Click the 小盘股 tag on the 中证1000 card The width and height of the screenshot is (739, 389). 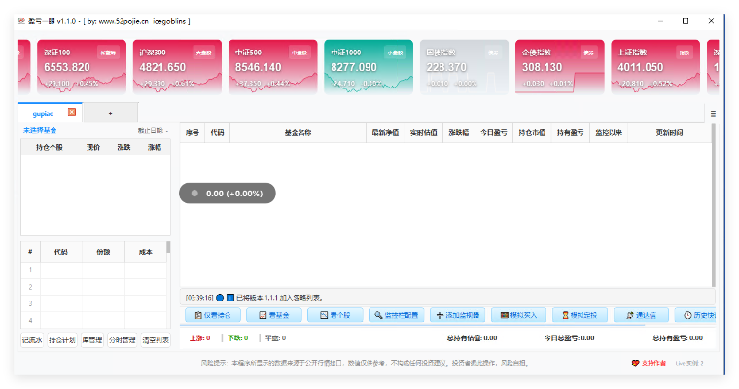(395, 53)
